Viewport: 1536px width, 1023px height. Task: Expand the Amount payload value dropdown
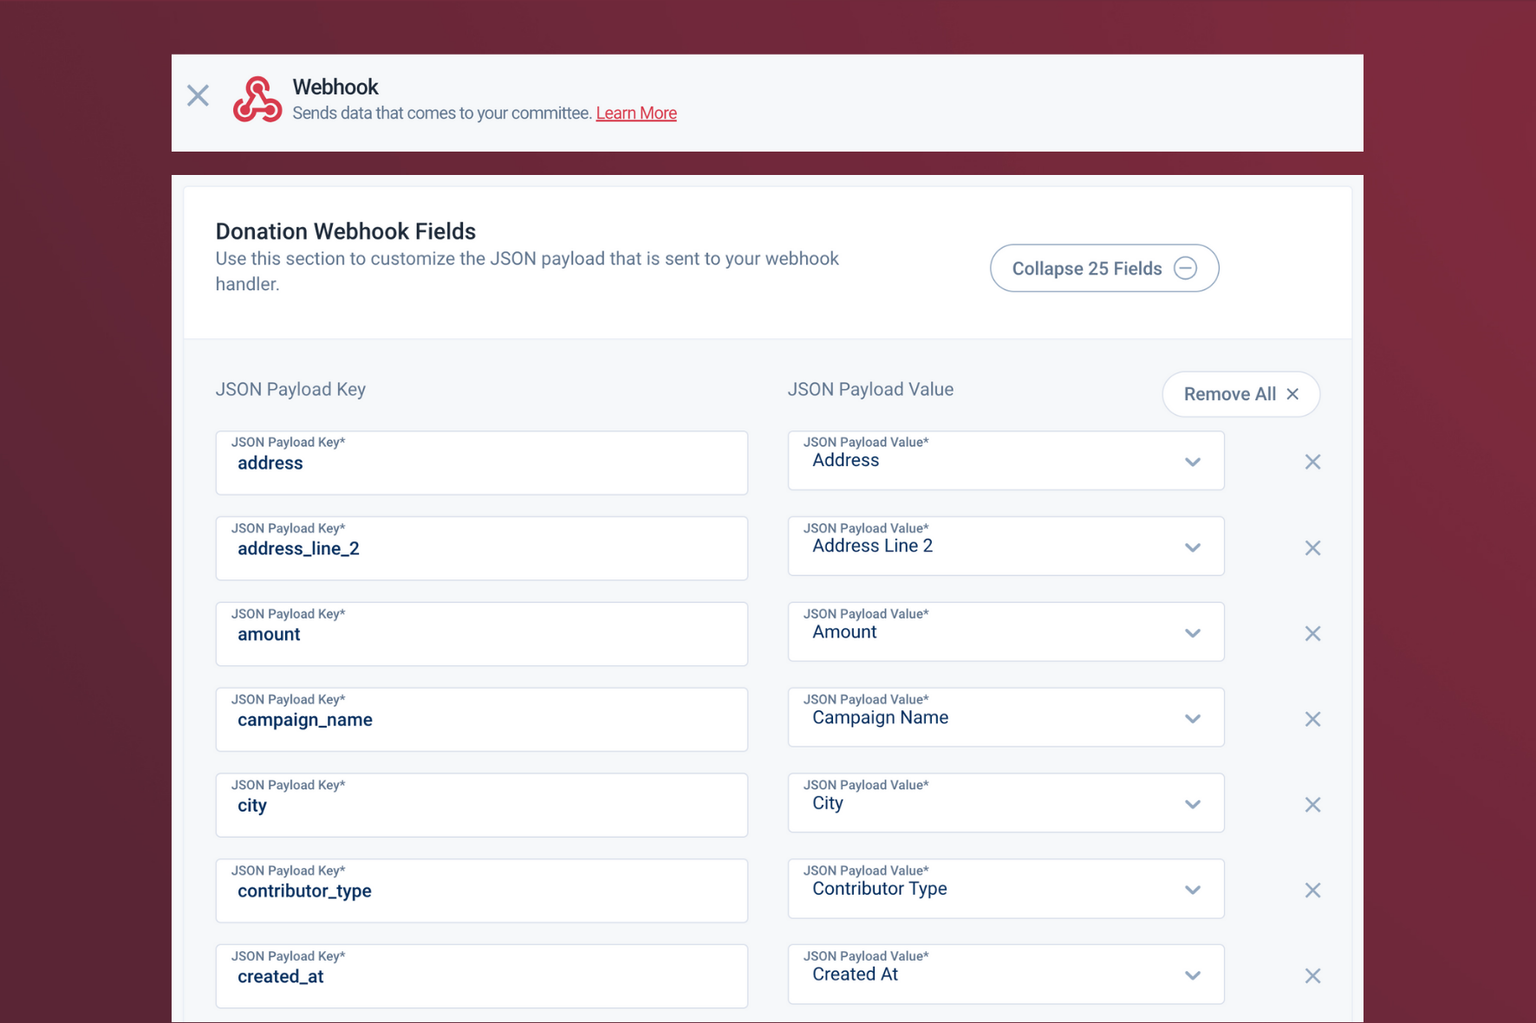1193,633
